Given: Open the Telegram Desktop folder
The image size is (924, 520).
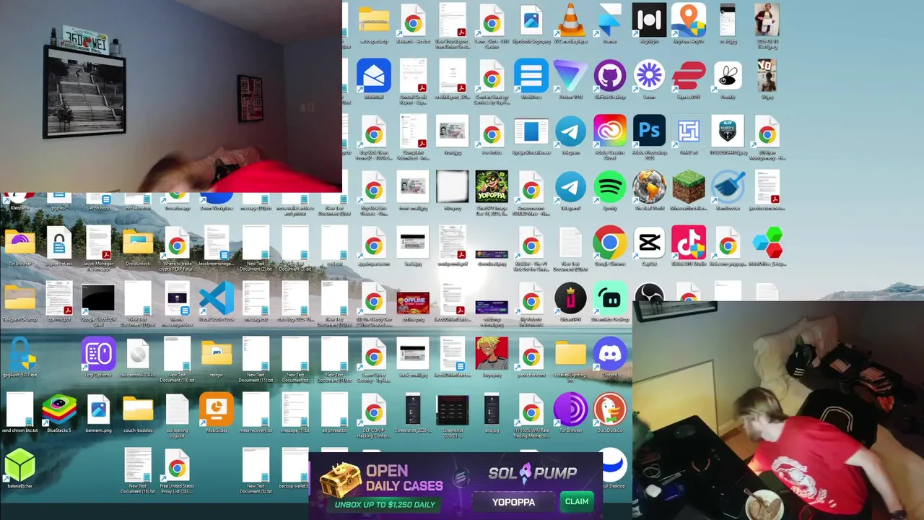Looking at the screenshot, I should pos(19,299).
